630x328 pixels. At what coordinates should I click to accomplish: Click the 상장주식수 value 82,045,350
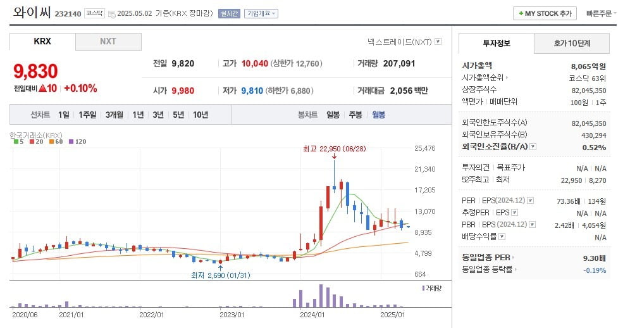pos(589,91)
